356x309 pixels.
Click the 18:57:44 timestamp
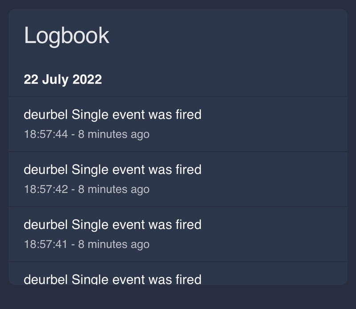point(45,134)
